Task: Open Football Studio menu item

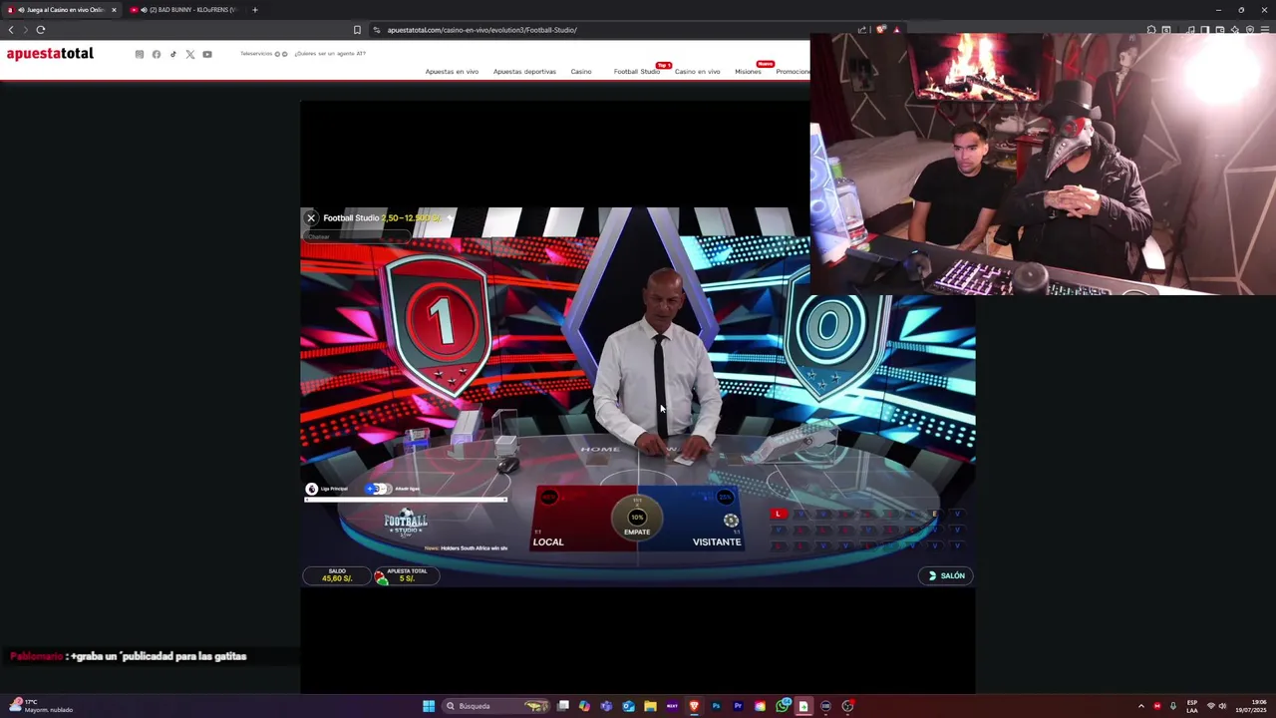Action: click(x=636, y=72)
